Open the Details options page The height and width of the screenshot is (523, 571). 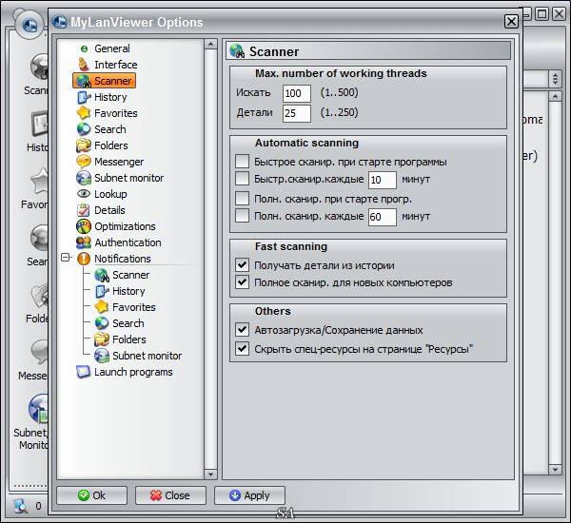[109, 210]
